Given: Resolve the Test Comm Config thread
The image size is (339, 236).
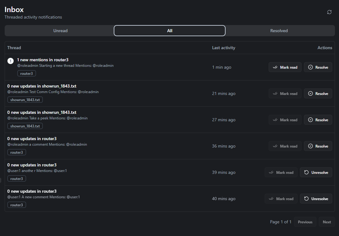Looking at the screenshot, I should click(318, 93).
